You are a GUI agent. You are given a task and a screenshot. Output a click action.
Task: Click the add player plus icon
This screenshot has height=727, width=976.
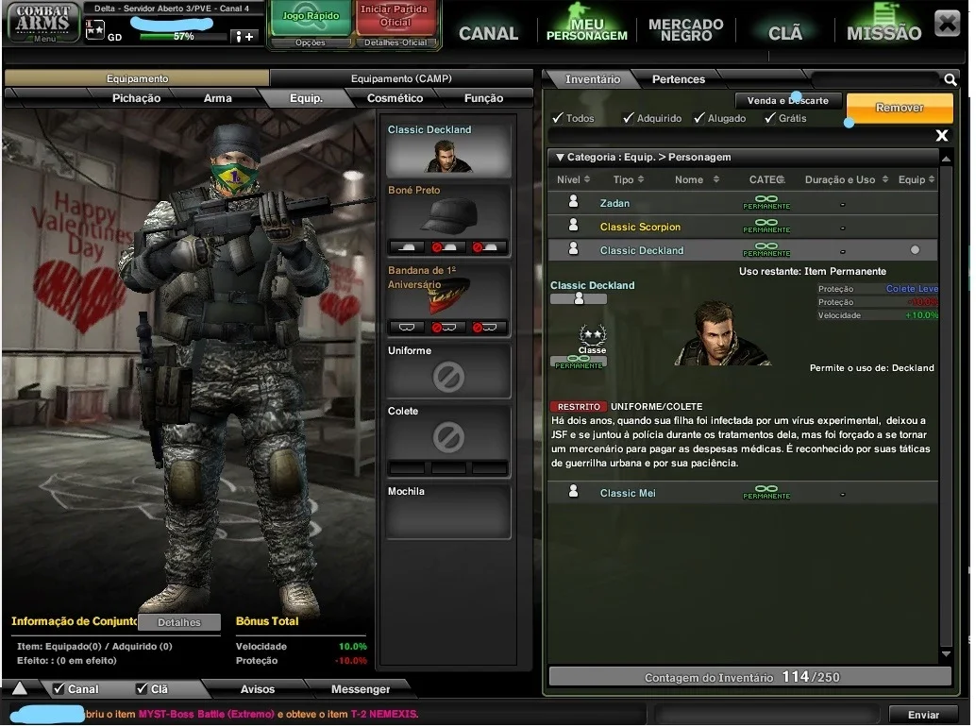[x=244, y=37]
